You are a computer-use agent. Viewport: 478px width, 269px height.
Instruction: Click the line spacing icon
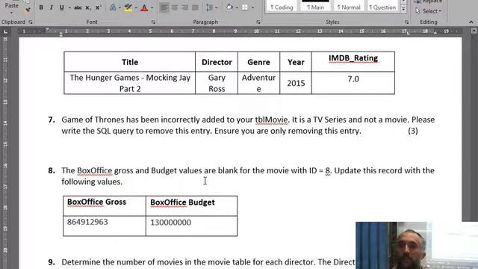(x=209, y=7)
